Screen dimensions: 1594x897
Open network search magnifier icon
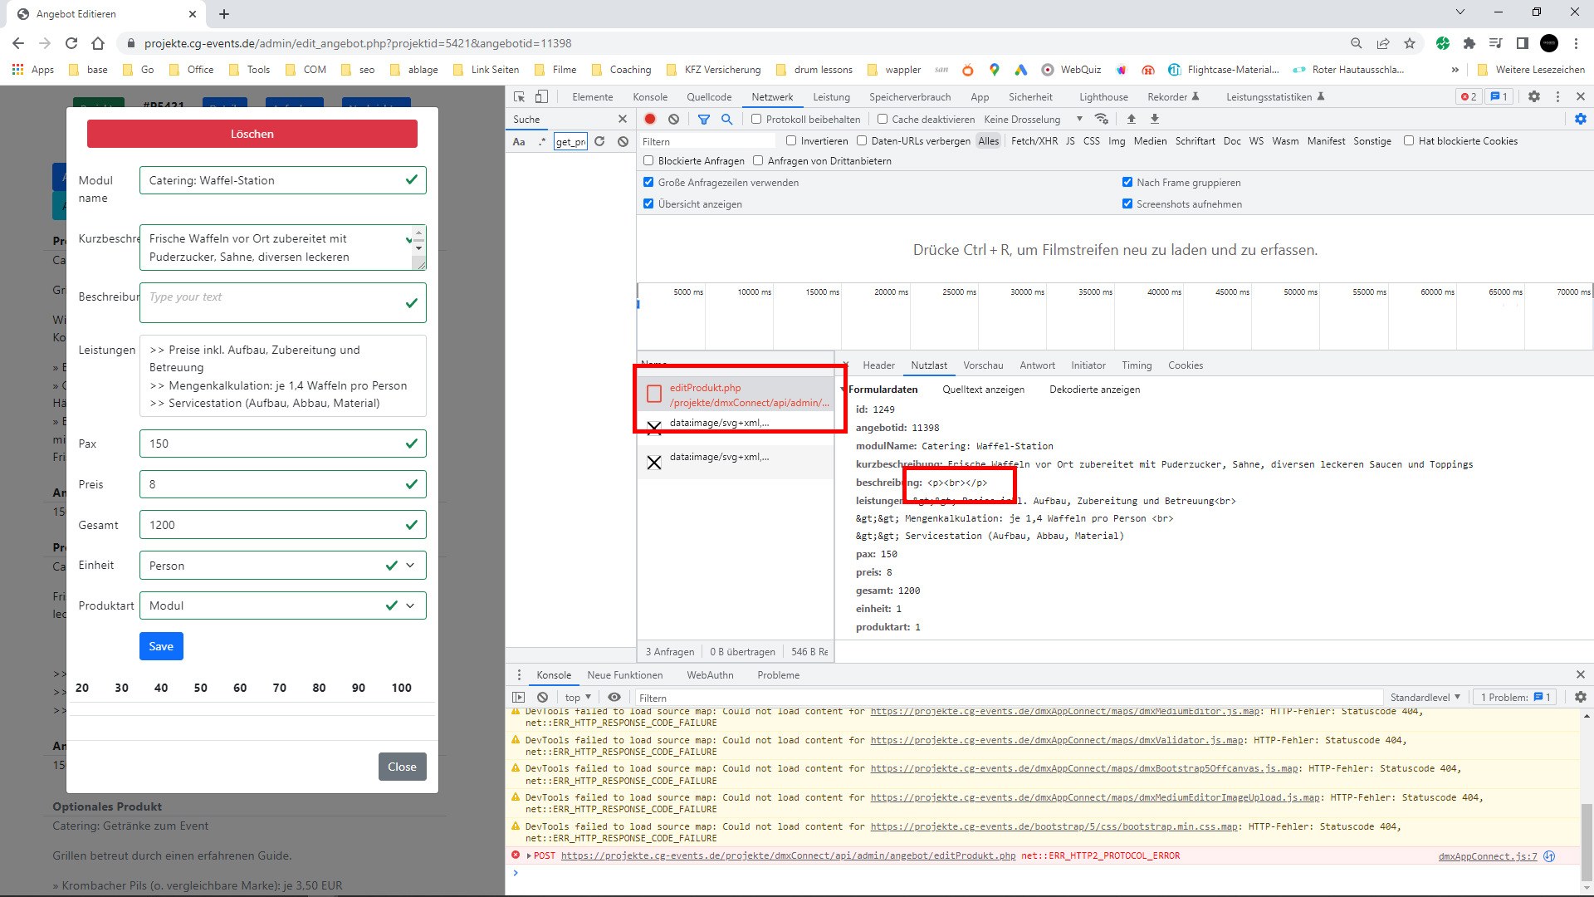727,120
